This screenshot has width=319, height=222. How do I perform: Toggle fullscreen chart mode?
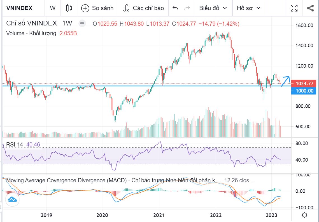(294, 8)
